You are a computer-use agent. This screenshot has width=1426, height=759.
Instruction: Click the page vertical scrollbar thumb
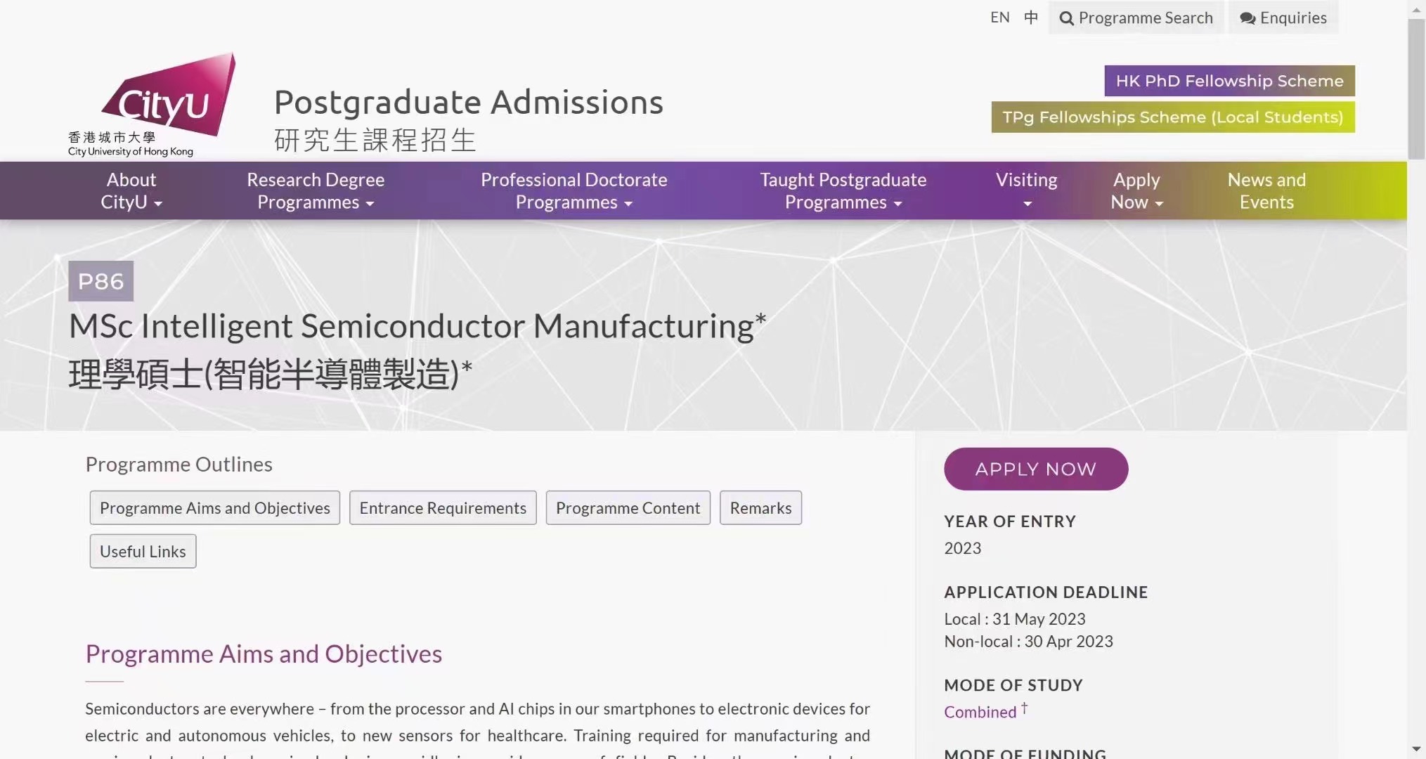pos(1416,88)
